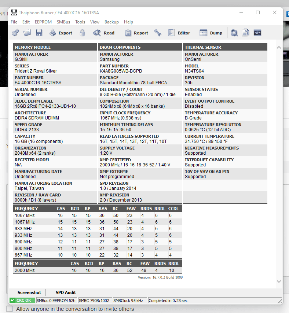
Task: Click the Export toolbar button
Action: (61, 33)
